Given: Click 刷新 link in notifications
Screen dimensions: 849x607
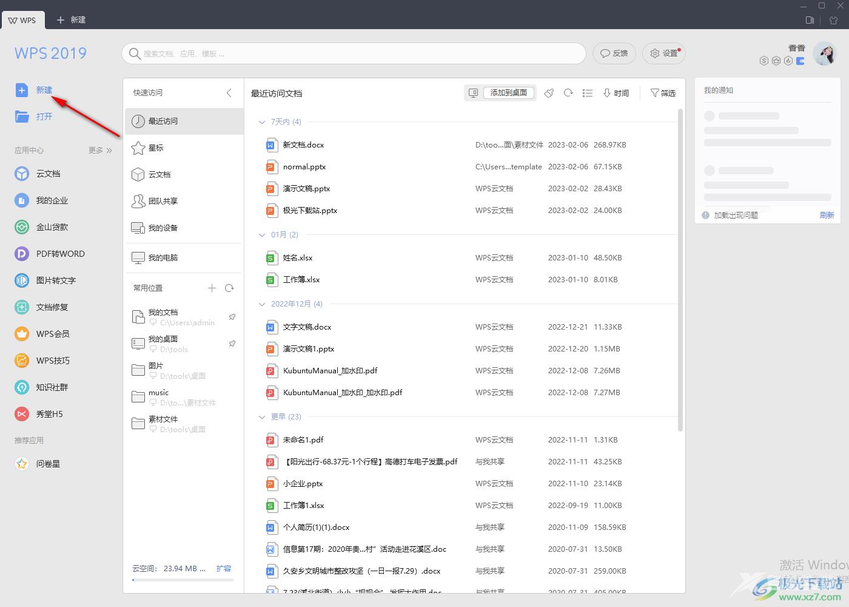Looking at the screenshot, I should [x=827, y=215].
